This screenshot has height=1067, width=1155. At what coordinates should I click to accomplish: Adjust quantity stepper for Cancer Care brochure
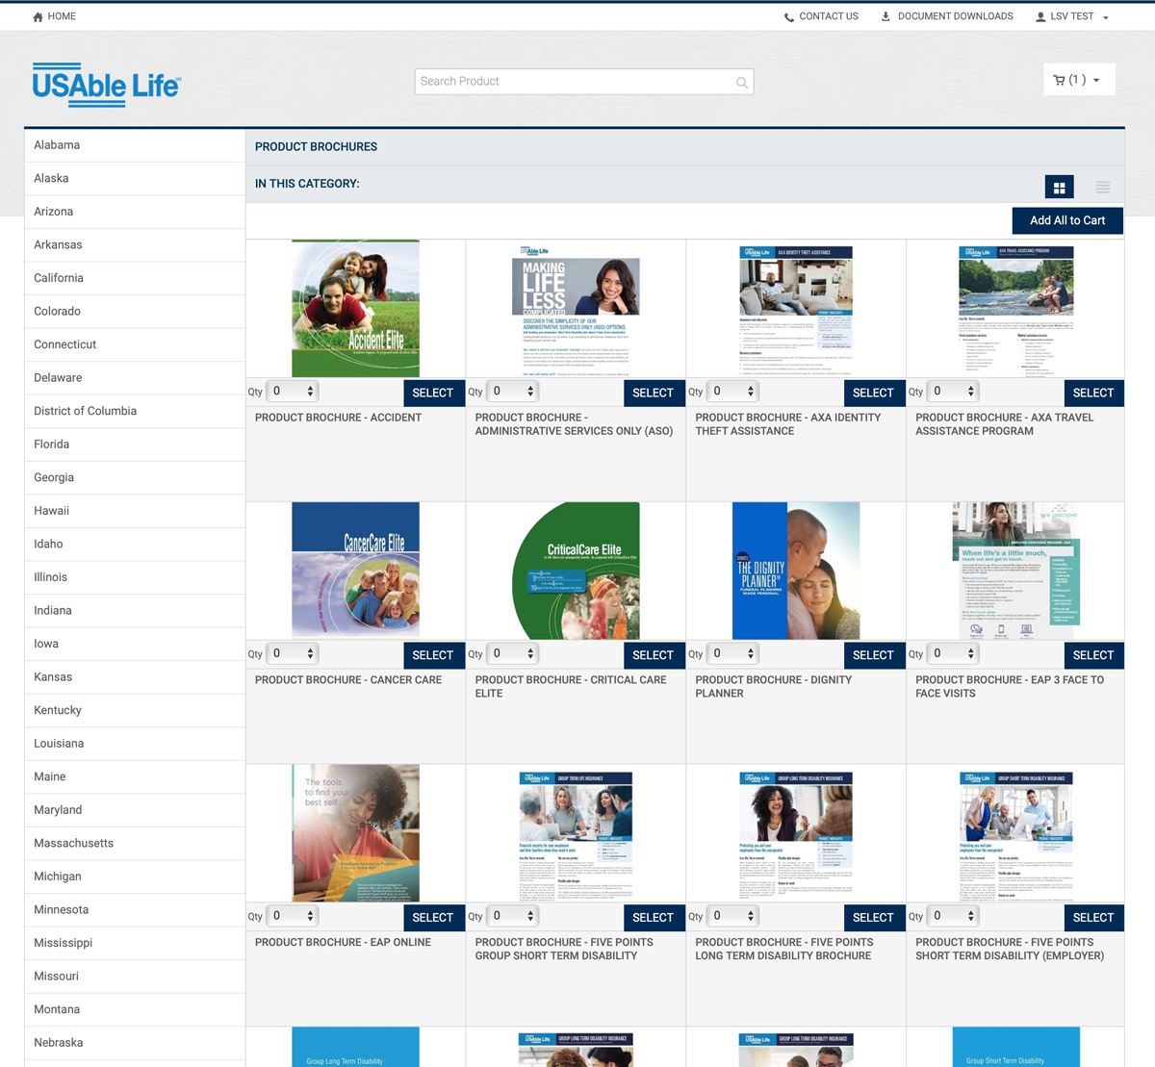pos(310,654)
